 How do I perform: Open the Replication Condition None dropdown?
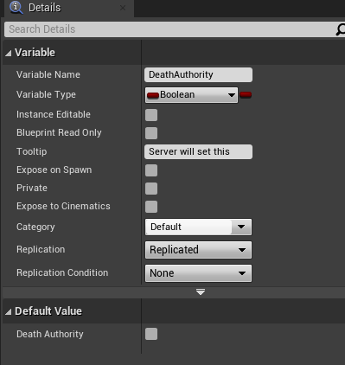click(x=198, y=273)
